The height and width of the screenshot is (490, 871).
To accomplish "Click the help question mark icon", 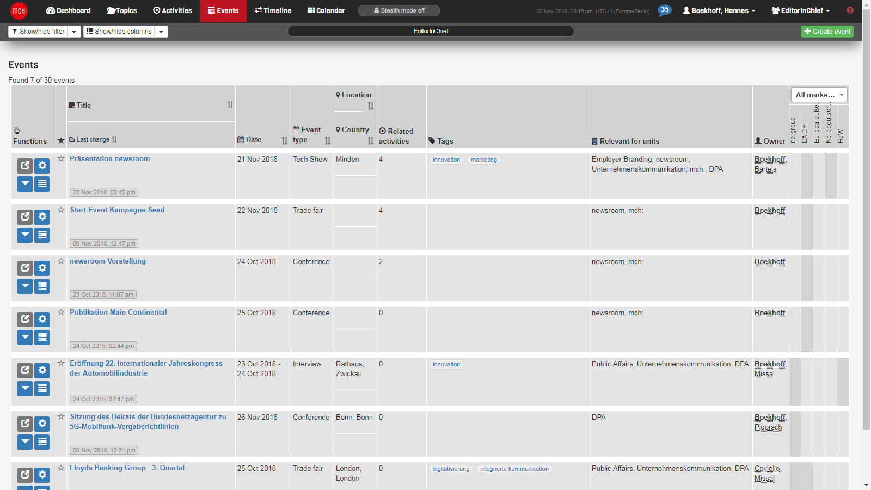I will (850, 10).
